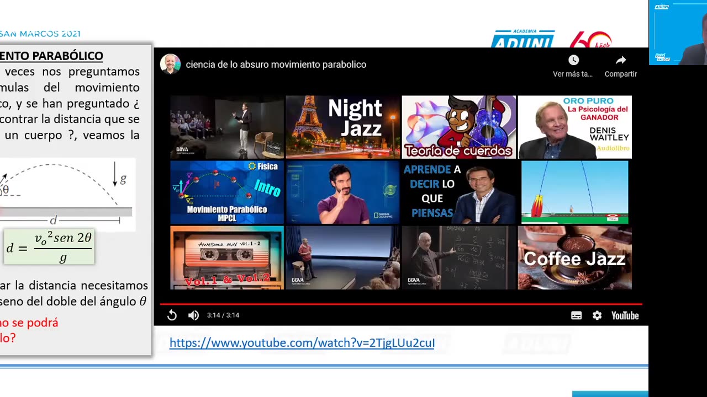
Task: Open the video title 'ciencia de lo absuro movimiento parabolico'
Action: (x=276, y=65)
